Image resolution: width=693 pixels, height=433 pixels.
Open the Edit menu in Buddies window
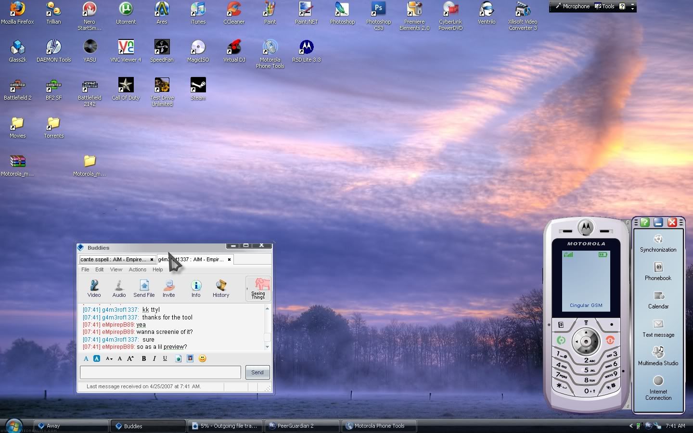coord(99,269)
